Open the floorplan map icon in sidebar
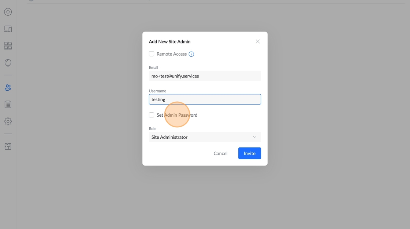 [x=8, y=146]
